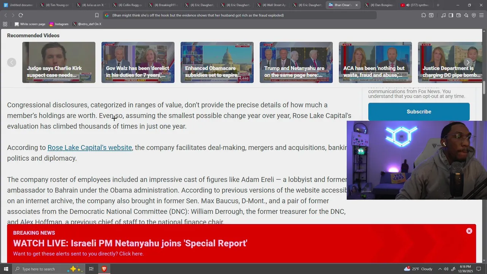Go forward to the next page
Screen dimensions: 487x274
tap(13, 15)
